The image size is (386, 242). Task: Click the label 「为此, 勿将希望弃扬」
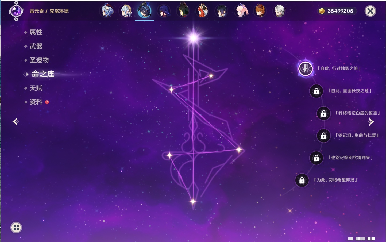coord(335,180)
